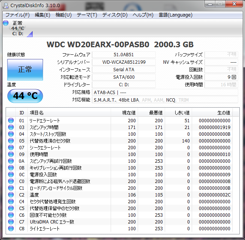Click the NV cache size field showing ----

click(x=221, y=62)
